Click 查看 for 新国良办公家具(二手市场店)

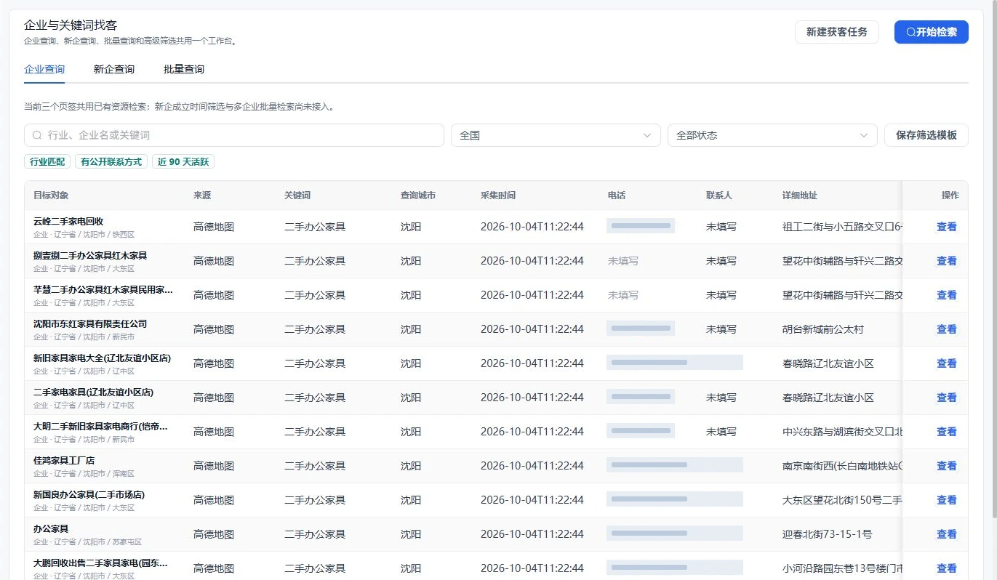tap(946, 500)
